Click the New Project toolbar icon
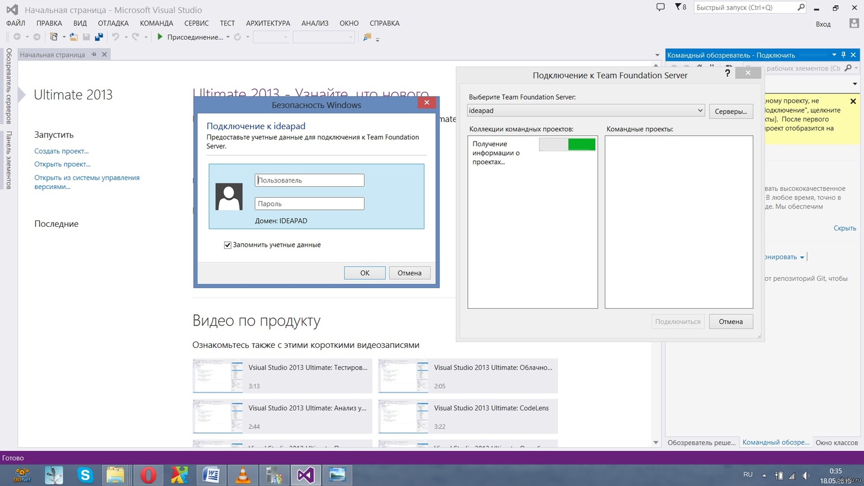This screenshot has width=864, height=486. (53, 37)
